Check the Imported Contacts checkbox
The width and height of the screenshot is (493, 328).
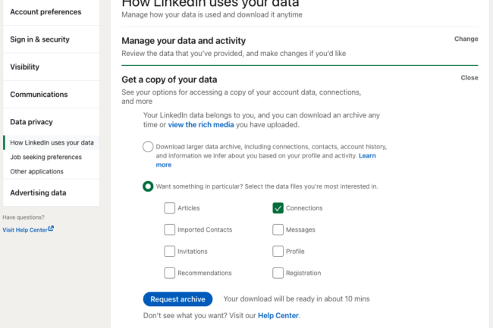169,230
